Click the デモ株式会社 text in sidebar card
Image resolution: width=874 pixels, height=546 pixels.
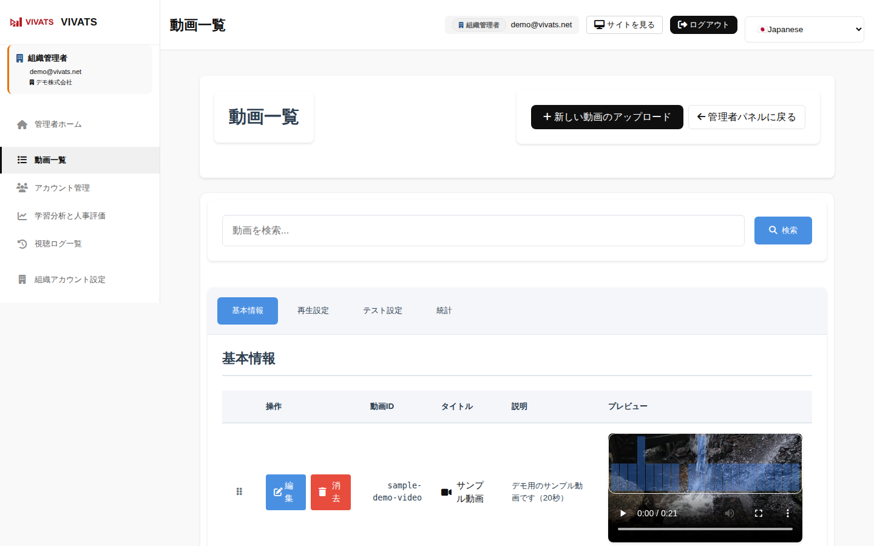coord(54,83)
